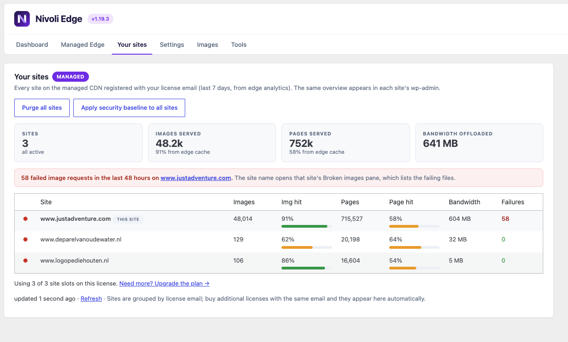Click the 0 failures value for deparelvanoudewater.nl
The height and width of the screenshot is (342, 568).
pos(503,240)
